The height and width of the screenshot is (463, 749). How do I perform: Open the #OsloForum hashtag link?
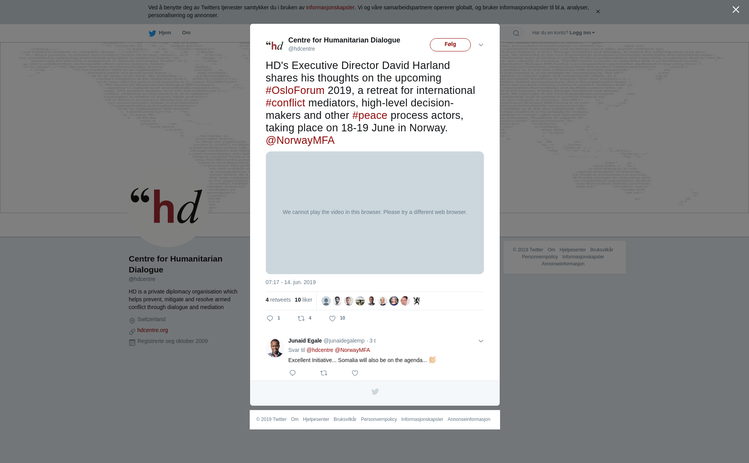(295, 90)
